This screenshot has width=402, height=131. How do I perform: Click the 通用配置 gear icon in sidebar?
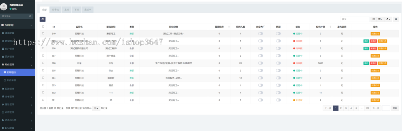(x=3, y=33)
